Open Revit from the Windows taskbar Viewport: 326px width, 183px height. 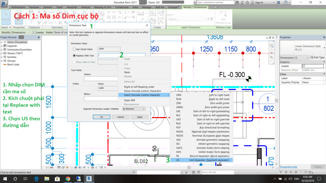pos(89,179)
